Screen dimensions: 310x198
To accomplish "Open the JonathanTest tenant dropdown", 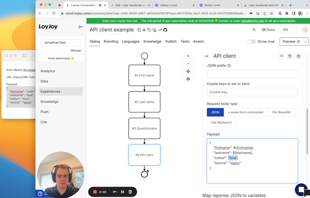I will 60,43.
